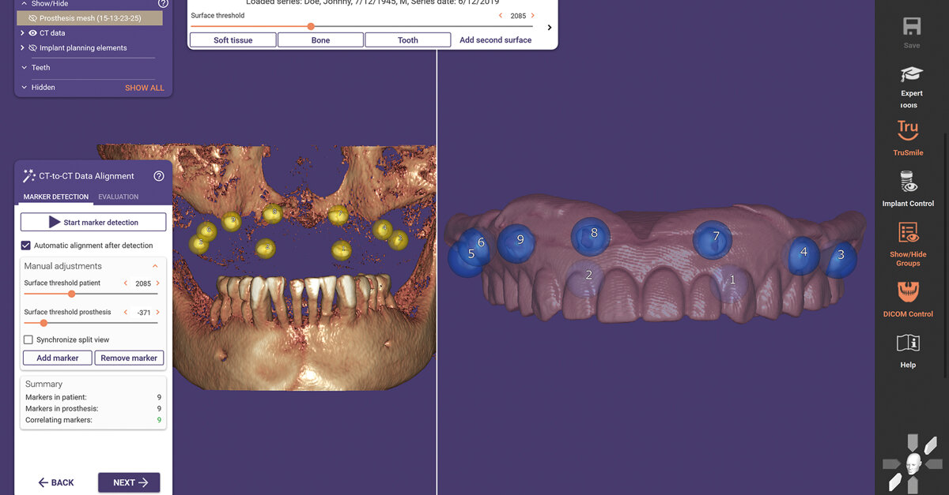The width and height of the screenshot is (949, 495).
Task: Click SHOW ALL next to Hidden
Action: (x=144, y=88)
